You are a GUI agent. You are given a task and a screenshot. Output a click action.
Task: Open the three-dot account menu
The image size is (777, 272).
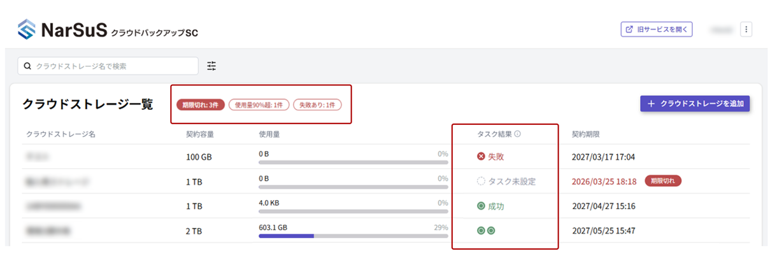click(746, 29)
